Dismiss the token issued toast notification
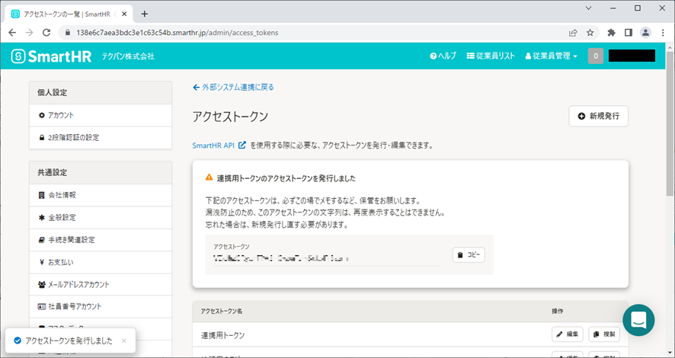 124,340
